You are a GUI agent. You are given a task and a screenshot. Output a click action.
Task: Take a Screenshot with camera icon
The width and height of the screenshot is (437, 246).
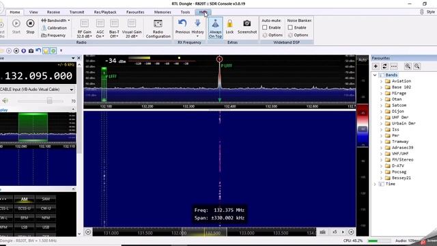247,27
